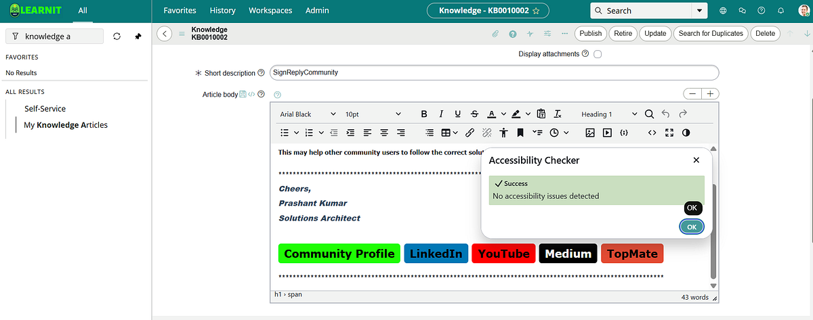This screenshot has width=813, height=320.
Task: Open attachments with the paperclip icon
Action: click(x=495, y=34)
